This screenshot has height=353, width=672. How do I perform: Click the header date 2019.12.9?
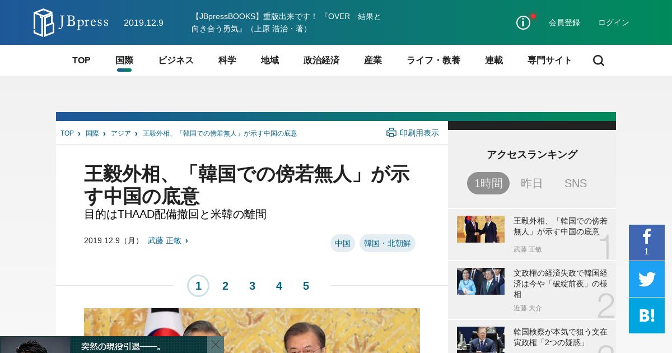(143, 23)
